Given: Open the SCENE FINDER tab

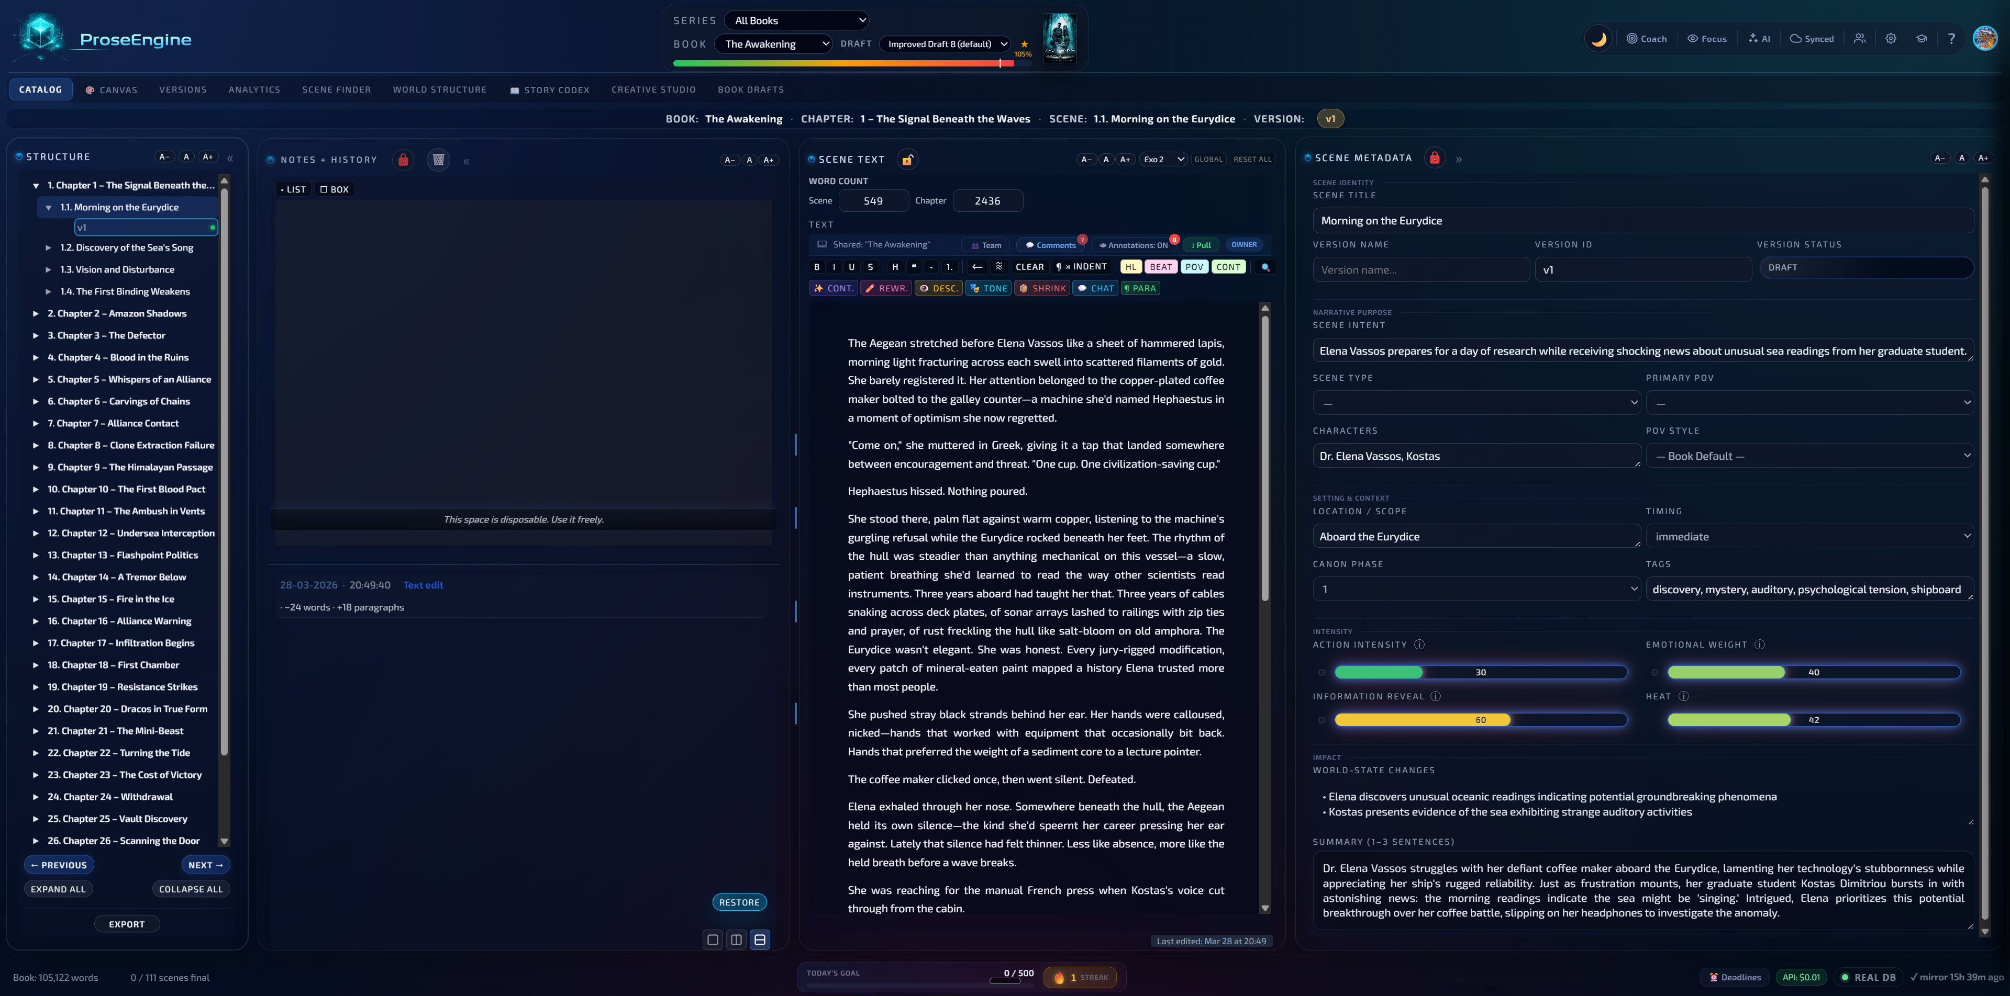Looking at the screenshot, I should point(336,89).
